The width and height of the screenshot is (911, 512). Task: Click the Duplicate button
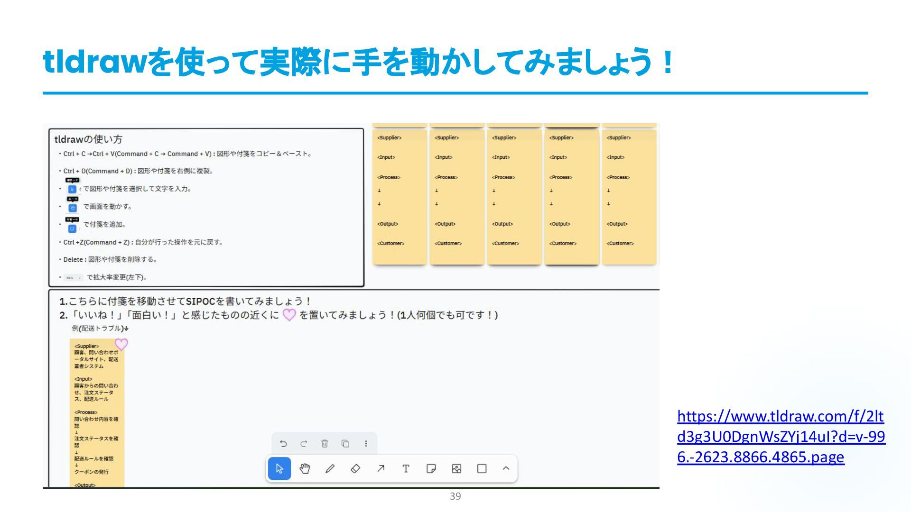[x=345, y=444]
